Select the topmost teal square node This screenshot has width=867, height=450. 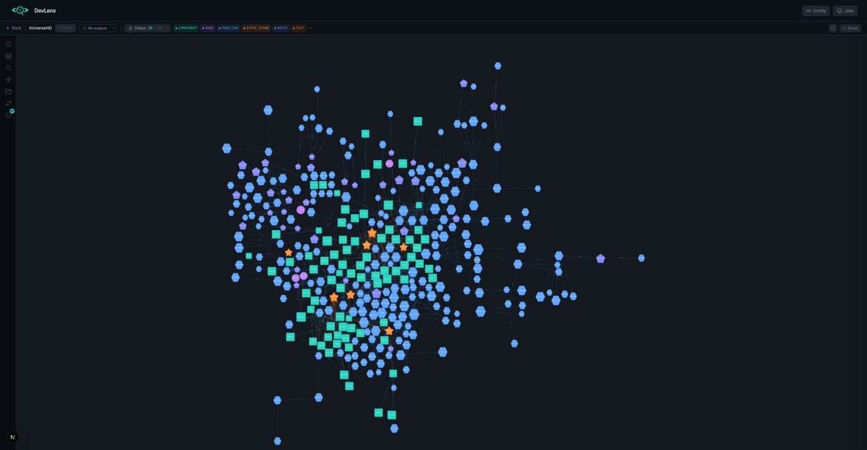417,121
